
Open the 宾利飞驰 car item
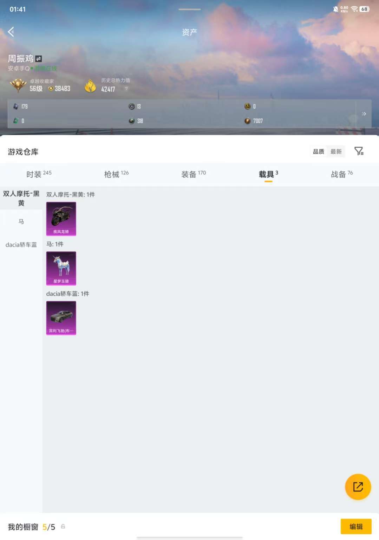[61, 318]
